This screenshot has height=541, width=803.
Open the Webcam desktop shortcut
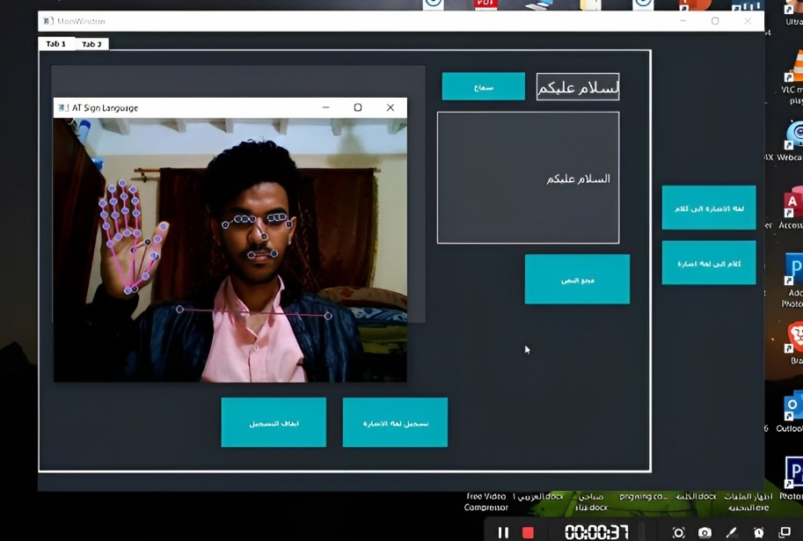(792, 141)
